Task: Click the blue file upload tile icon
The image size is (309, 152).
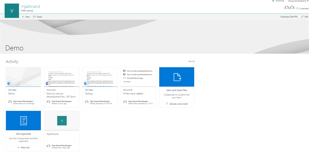Action: point(177,77)
